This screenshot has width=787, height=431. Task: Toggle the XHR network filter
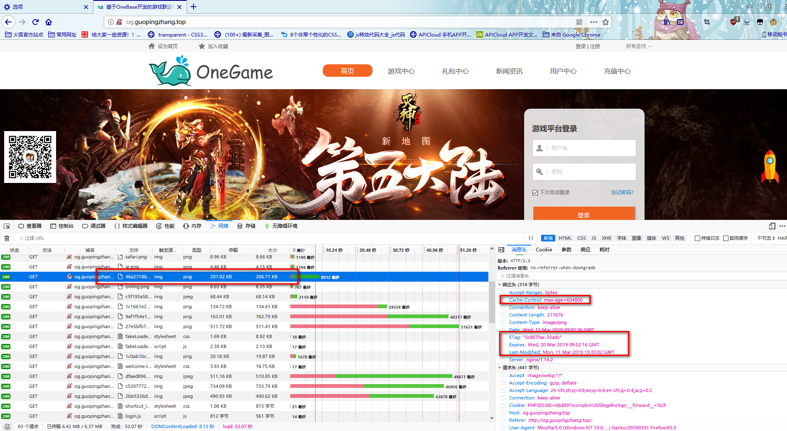[607, 238]
